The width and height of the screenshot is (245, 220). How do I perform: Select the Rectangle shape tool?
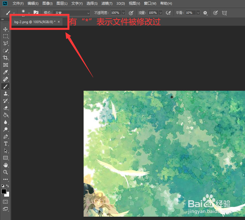pyautogui.click(x=6, y=158)
